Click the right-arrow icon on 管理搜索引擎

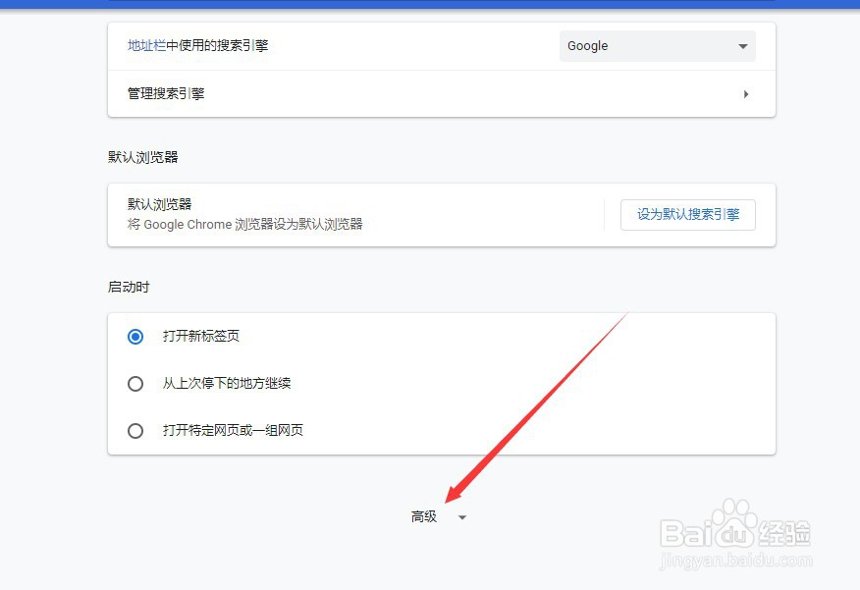(x=746, y=93)
